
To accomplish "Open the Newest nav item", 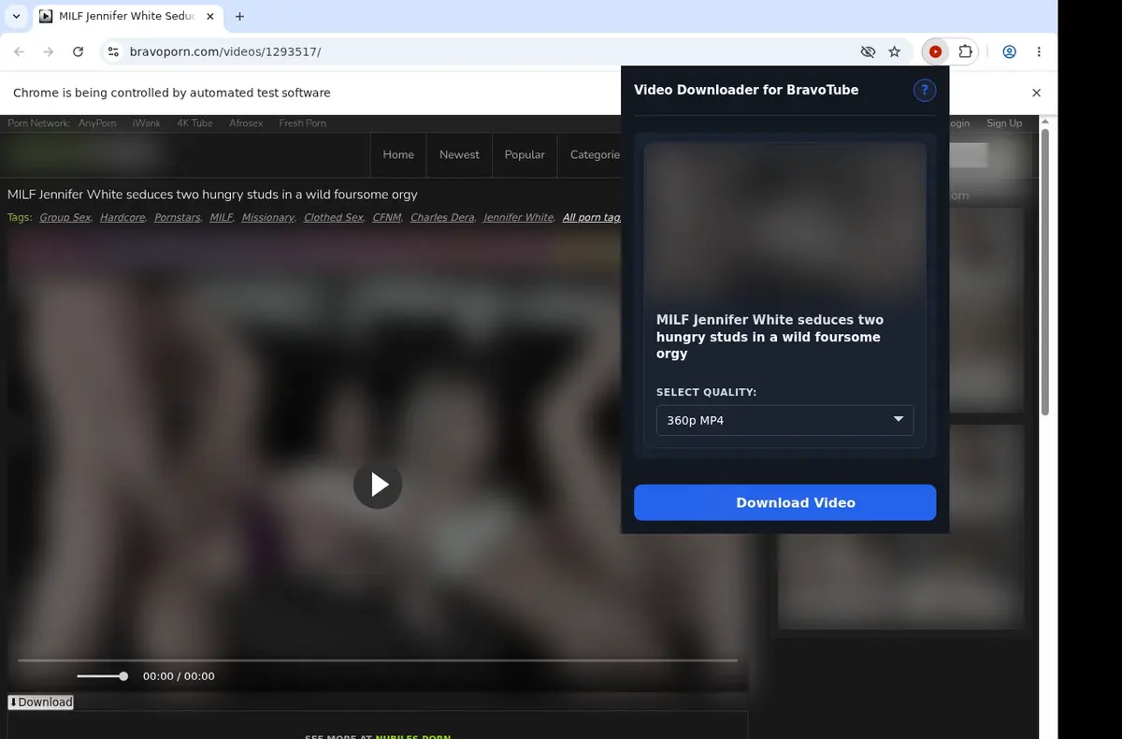I will point(459,154).
